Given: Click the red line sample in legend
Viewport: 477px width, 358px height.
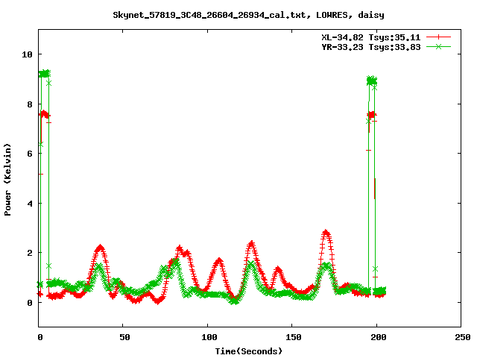Looking at the screenshot, I should (x=439, y=37).
